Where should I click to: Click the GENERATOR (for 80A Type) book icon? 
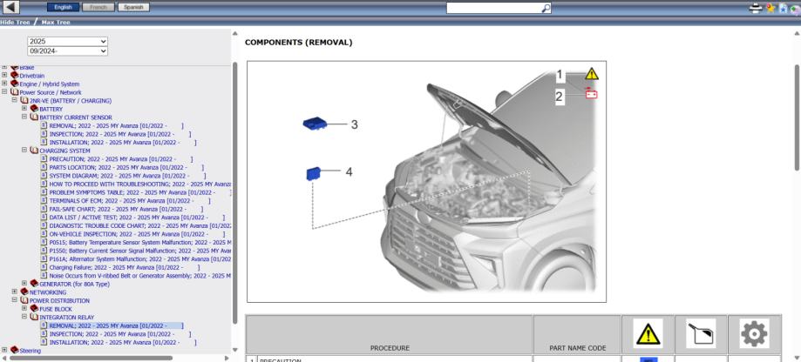(34, 284)
